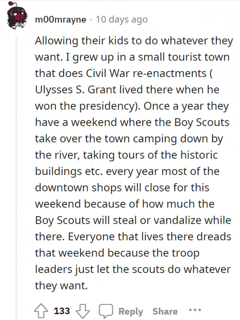Click the Share button
The height and width of the screenshot is (320, 240).
pyautogui.click(x=165, y=311)
